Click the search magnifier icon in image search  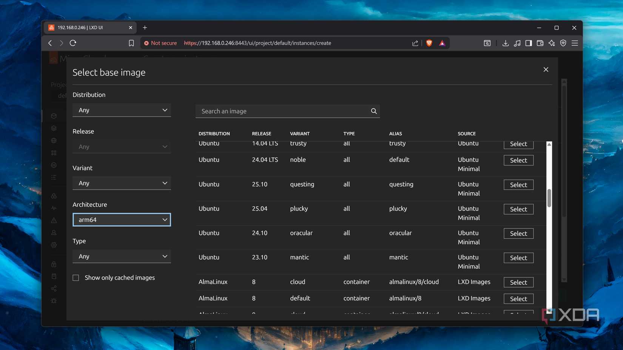point(373,111)
